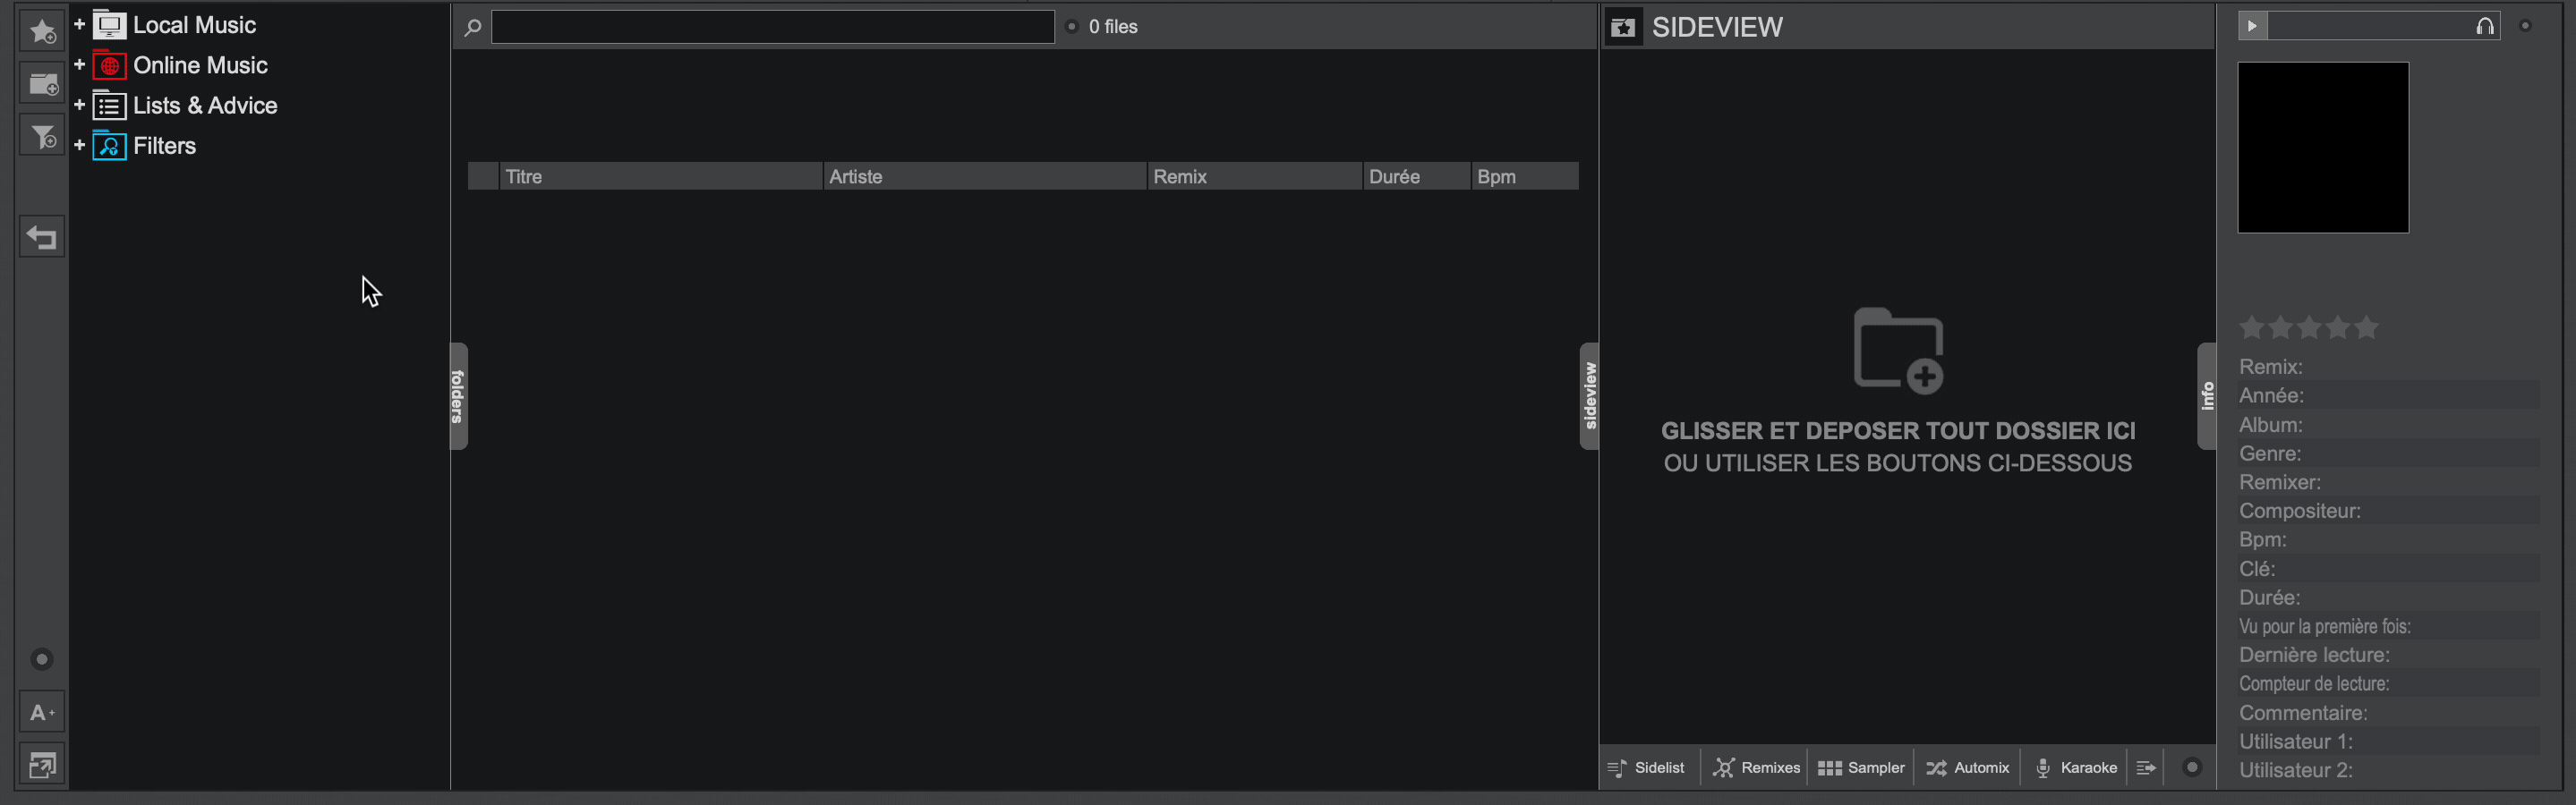This screenshot has width=2576, height=805.
Task: Toggle the info panel side handle
Action: [2207, 396]
